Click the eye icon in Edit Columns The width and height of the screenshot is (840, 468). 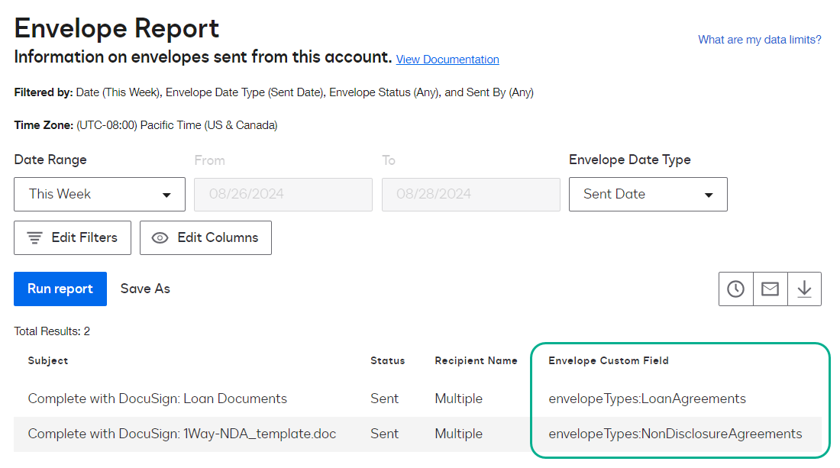coord(160,238)
